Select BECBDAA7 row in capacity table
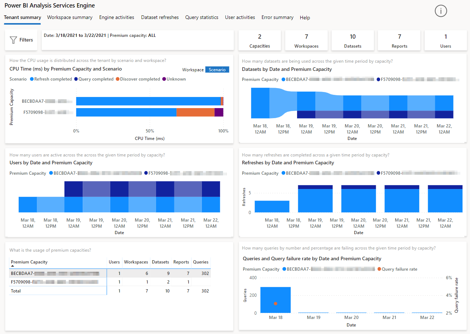The height and width of the screenshot is (334, 470). [110, 273]
